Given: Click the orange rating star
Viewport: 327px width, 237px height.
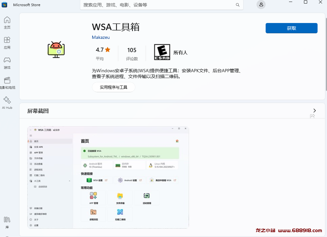Looking at the screenshot, I should [107, 50].
